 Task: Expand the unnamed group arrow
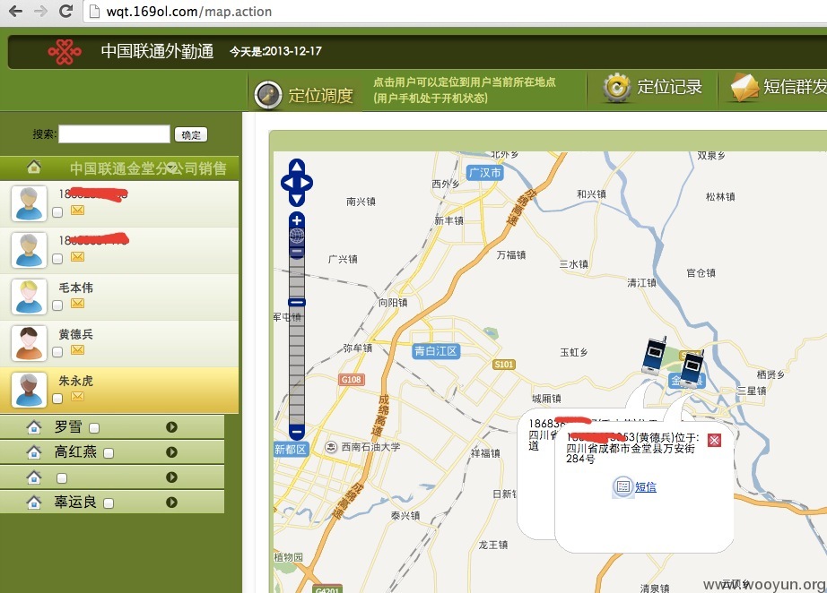tap(171, 477)
